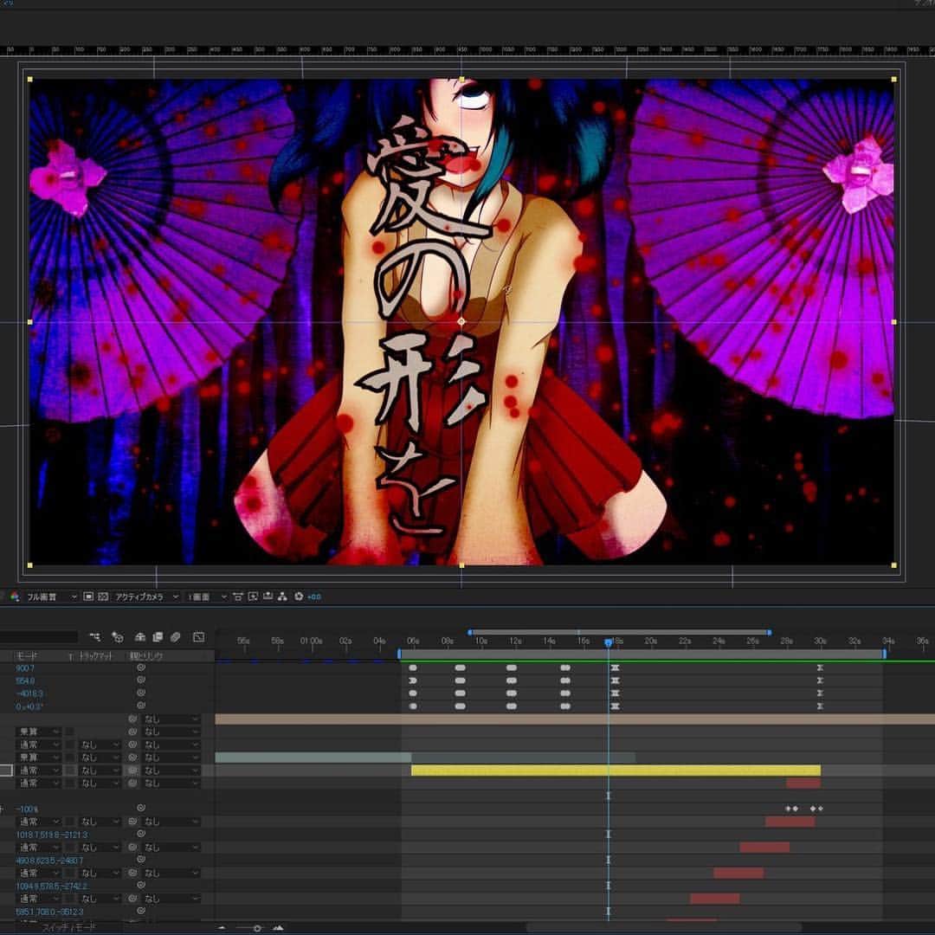The width and height of the screenshot is (935, 935).
Task: Open the blend mode dropdown on the yellow layer row
Action: (x=39, y=771)
